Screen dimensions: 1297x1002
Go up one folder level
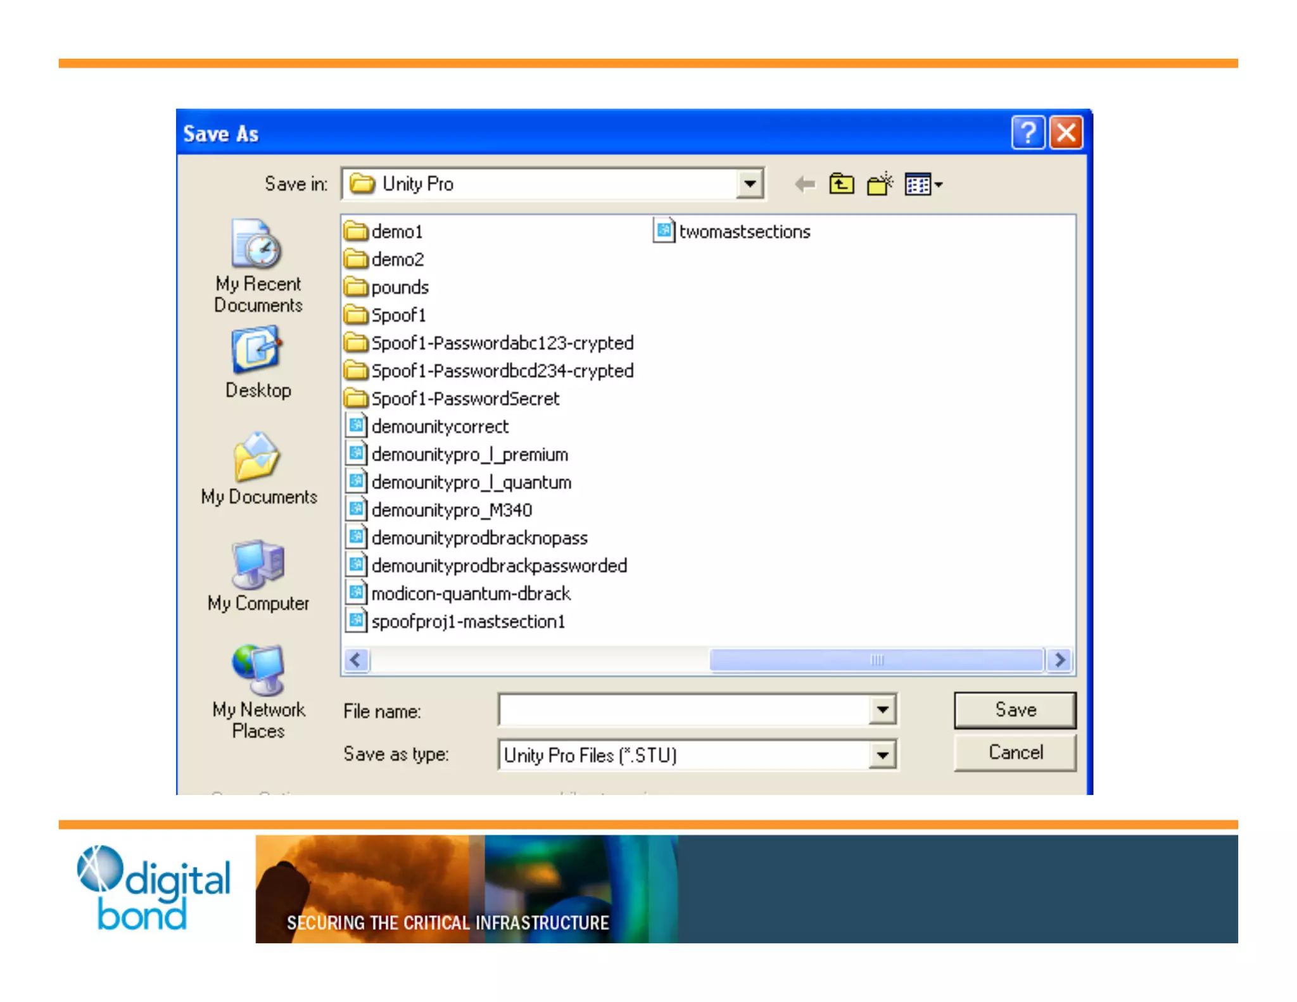pyautogui.click(x=841, y=184)
